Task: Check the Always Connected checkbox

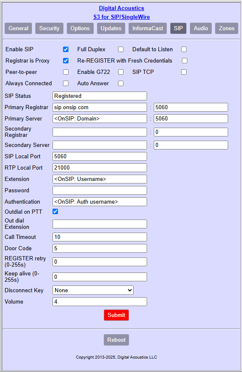Action: 66,84
